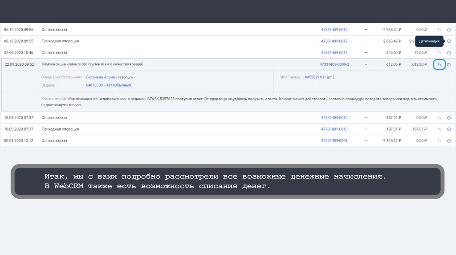Open specialist link Лисачева Алина
Screen dimensions: 456x255
point(100,77)
